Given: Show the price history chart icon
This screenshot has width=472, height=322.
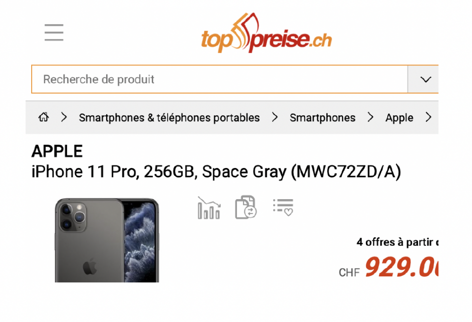Looking at the screenshot, I should pos(209,208).
